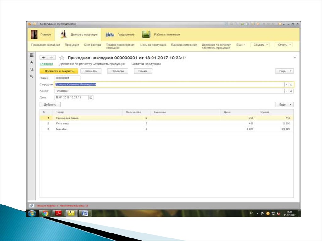Open the Favorites star in left sidebar
The width and height of the screenshot is (322, 241).
(31, 62)
